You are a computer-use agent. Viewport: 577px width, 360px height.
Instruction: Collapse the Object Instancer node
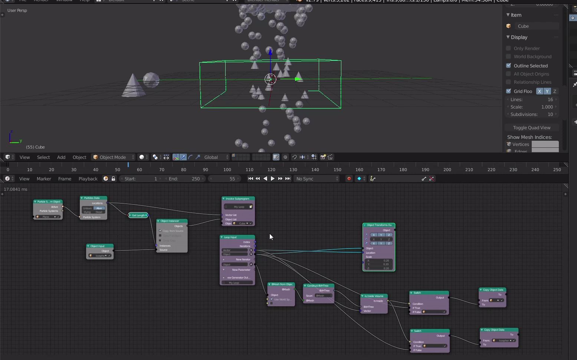[x=158, y=221]
